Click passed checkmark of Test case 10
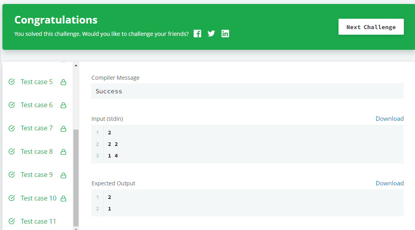The height and width of the screenshot is (230, 415). [12, 198]
